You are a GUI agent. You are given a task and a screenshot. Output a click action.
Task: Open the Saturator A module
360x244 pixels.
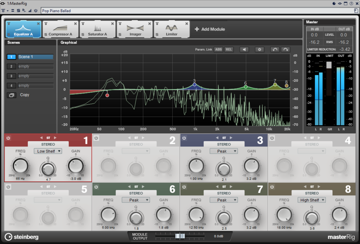pyautogui.click(x=97, y=29)
